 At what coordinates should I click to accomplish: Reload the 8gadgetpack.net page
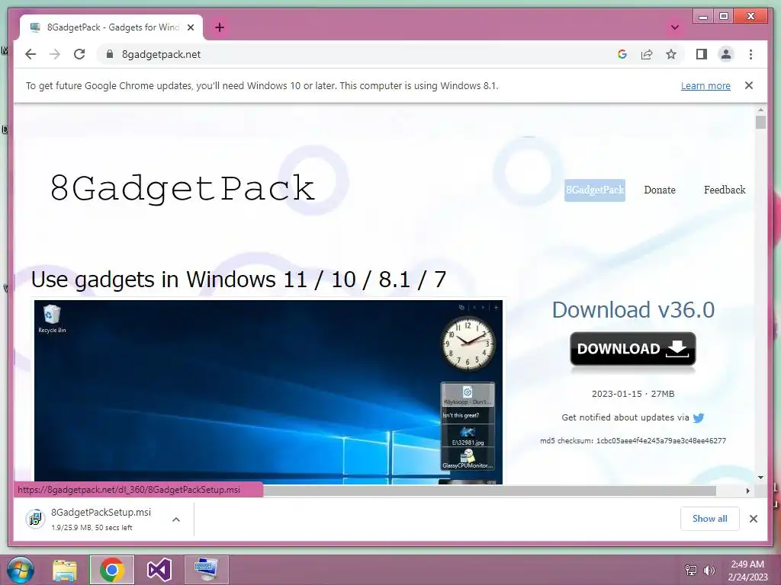pyautogui.click(x=79, y=54)
